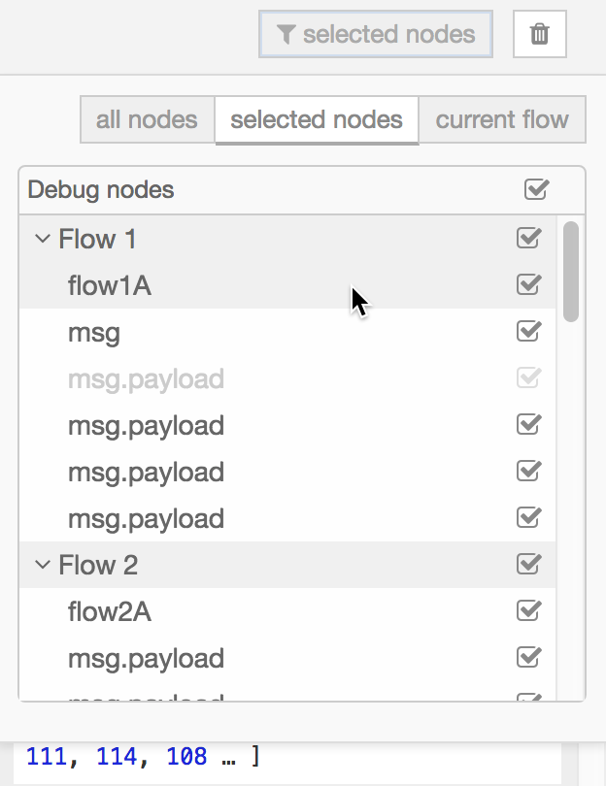Uncheck the msg node checkbox

[x=528, y=331]
